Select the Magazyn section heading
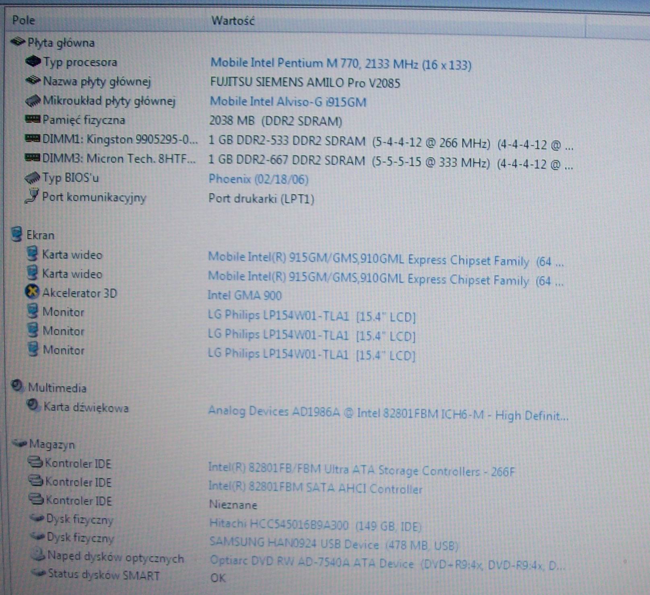Screen dimensions: 650x595 point(52,445)
